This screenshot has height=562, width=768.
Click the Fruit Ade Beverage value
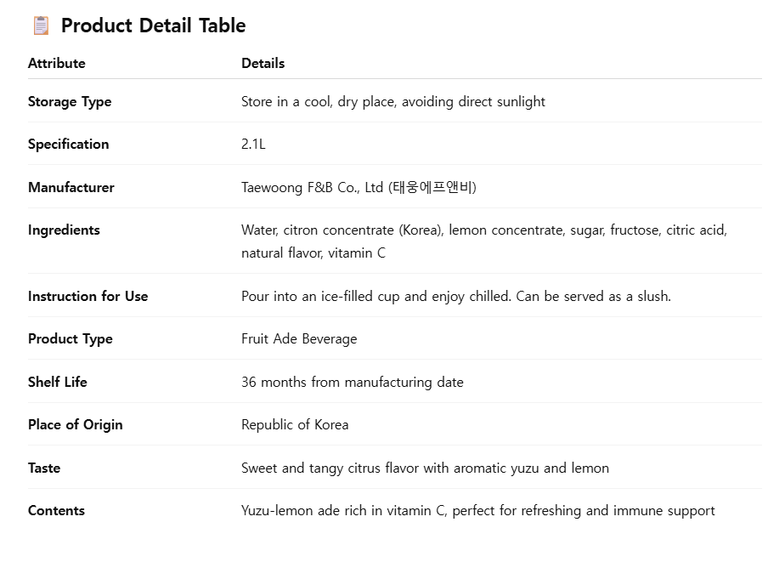pyautogui.click(x=299, y=338)
